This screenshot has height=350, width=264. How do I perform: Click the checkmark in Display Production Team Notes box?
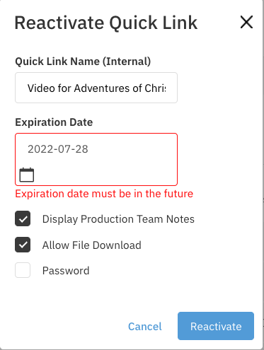23,219
